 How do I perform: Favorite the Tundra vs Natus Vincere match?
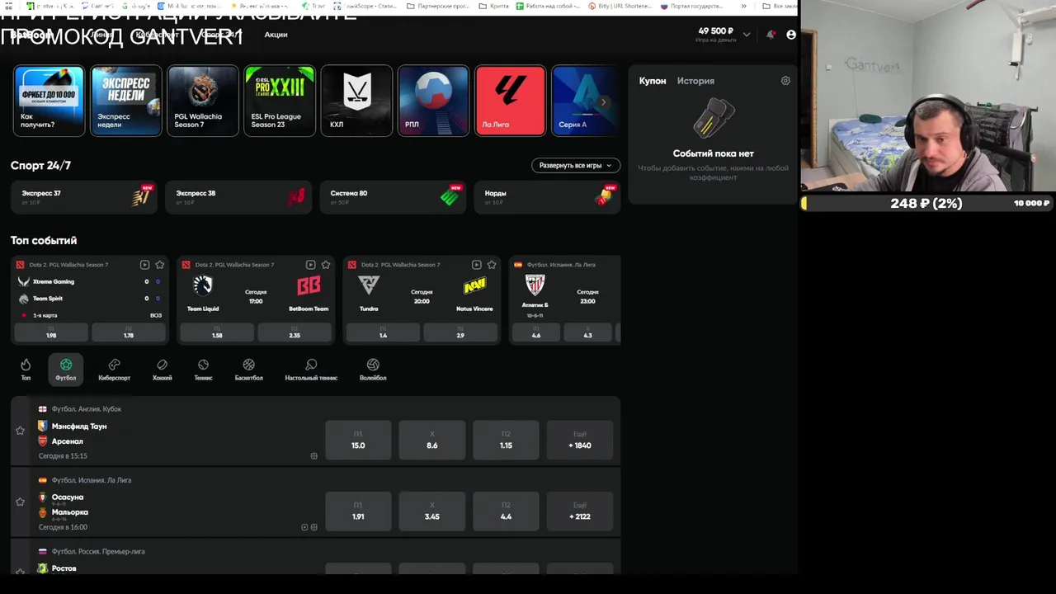(x=492, y=265)
